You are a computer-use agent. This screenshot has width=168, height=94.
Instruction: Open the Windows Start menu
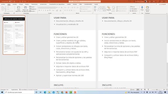2,92
